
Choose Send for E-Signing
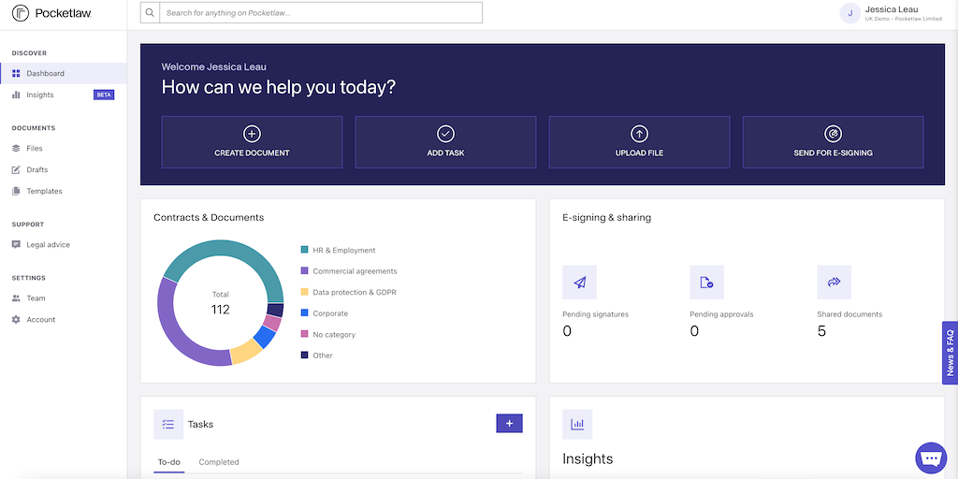[x=833, y=142]
